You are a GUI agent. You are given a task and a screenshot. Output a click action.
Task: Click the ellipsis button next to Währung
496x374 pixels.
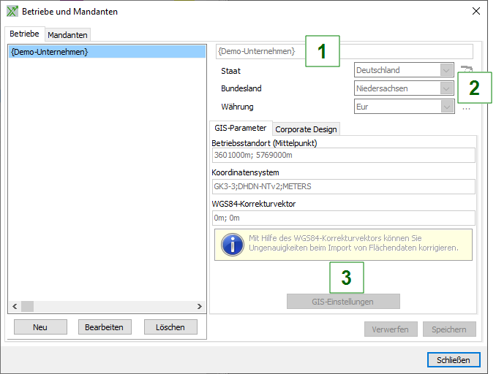coord(466,107)
